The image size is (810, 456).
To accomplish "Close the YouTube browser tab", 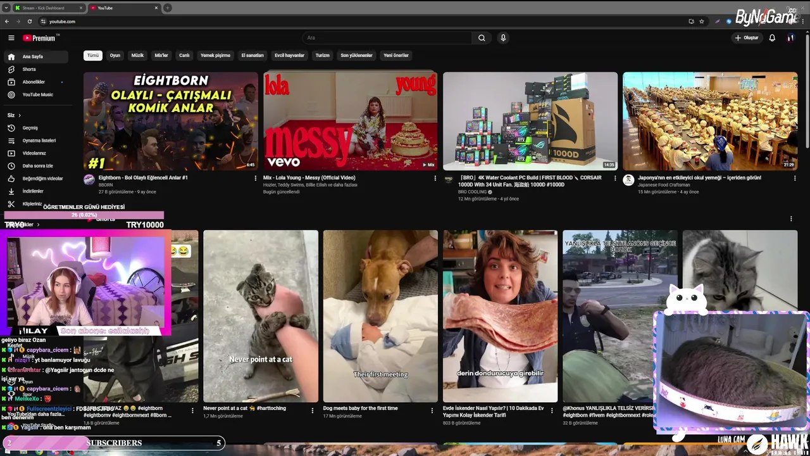I will (156, 8).
